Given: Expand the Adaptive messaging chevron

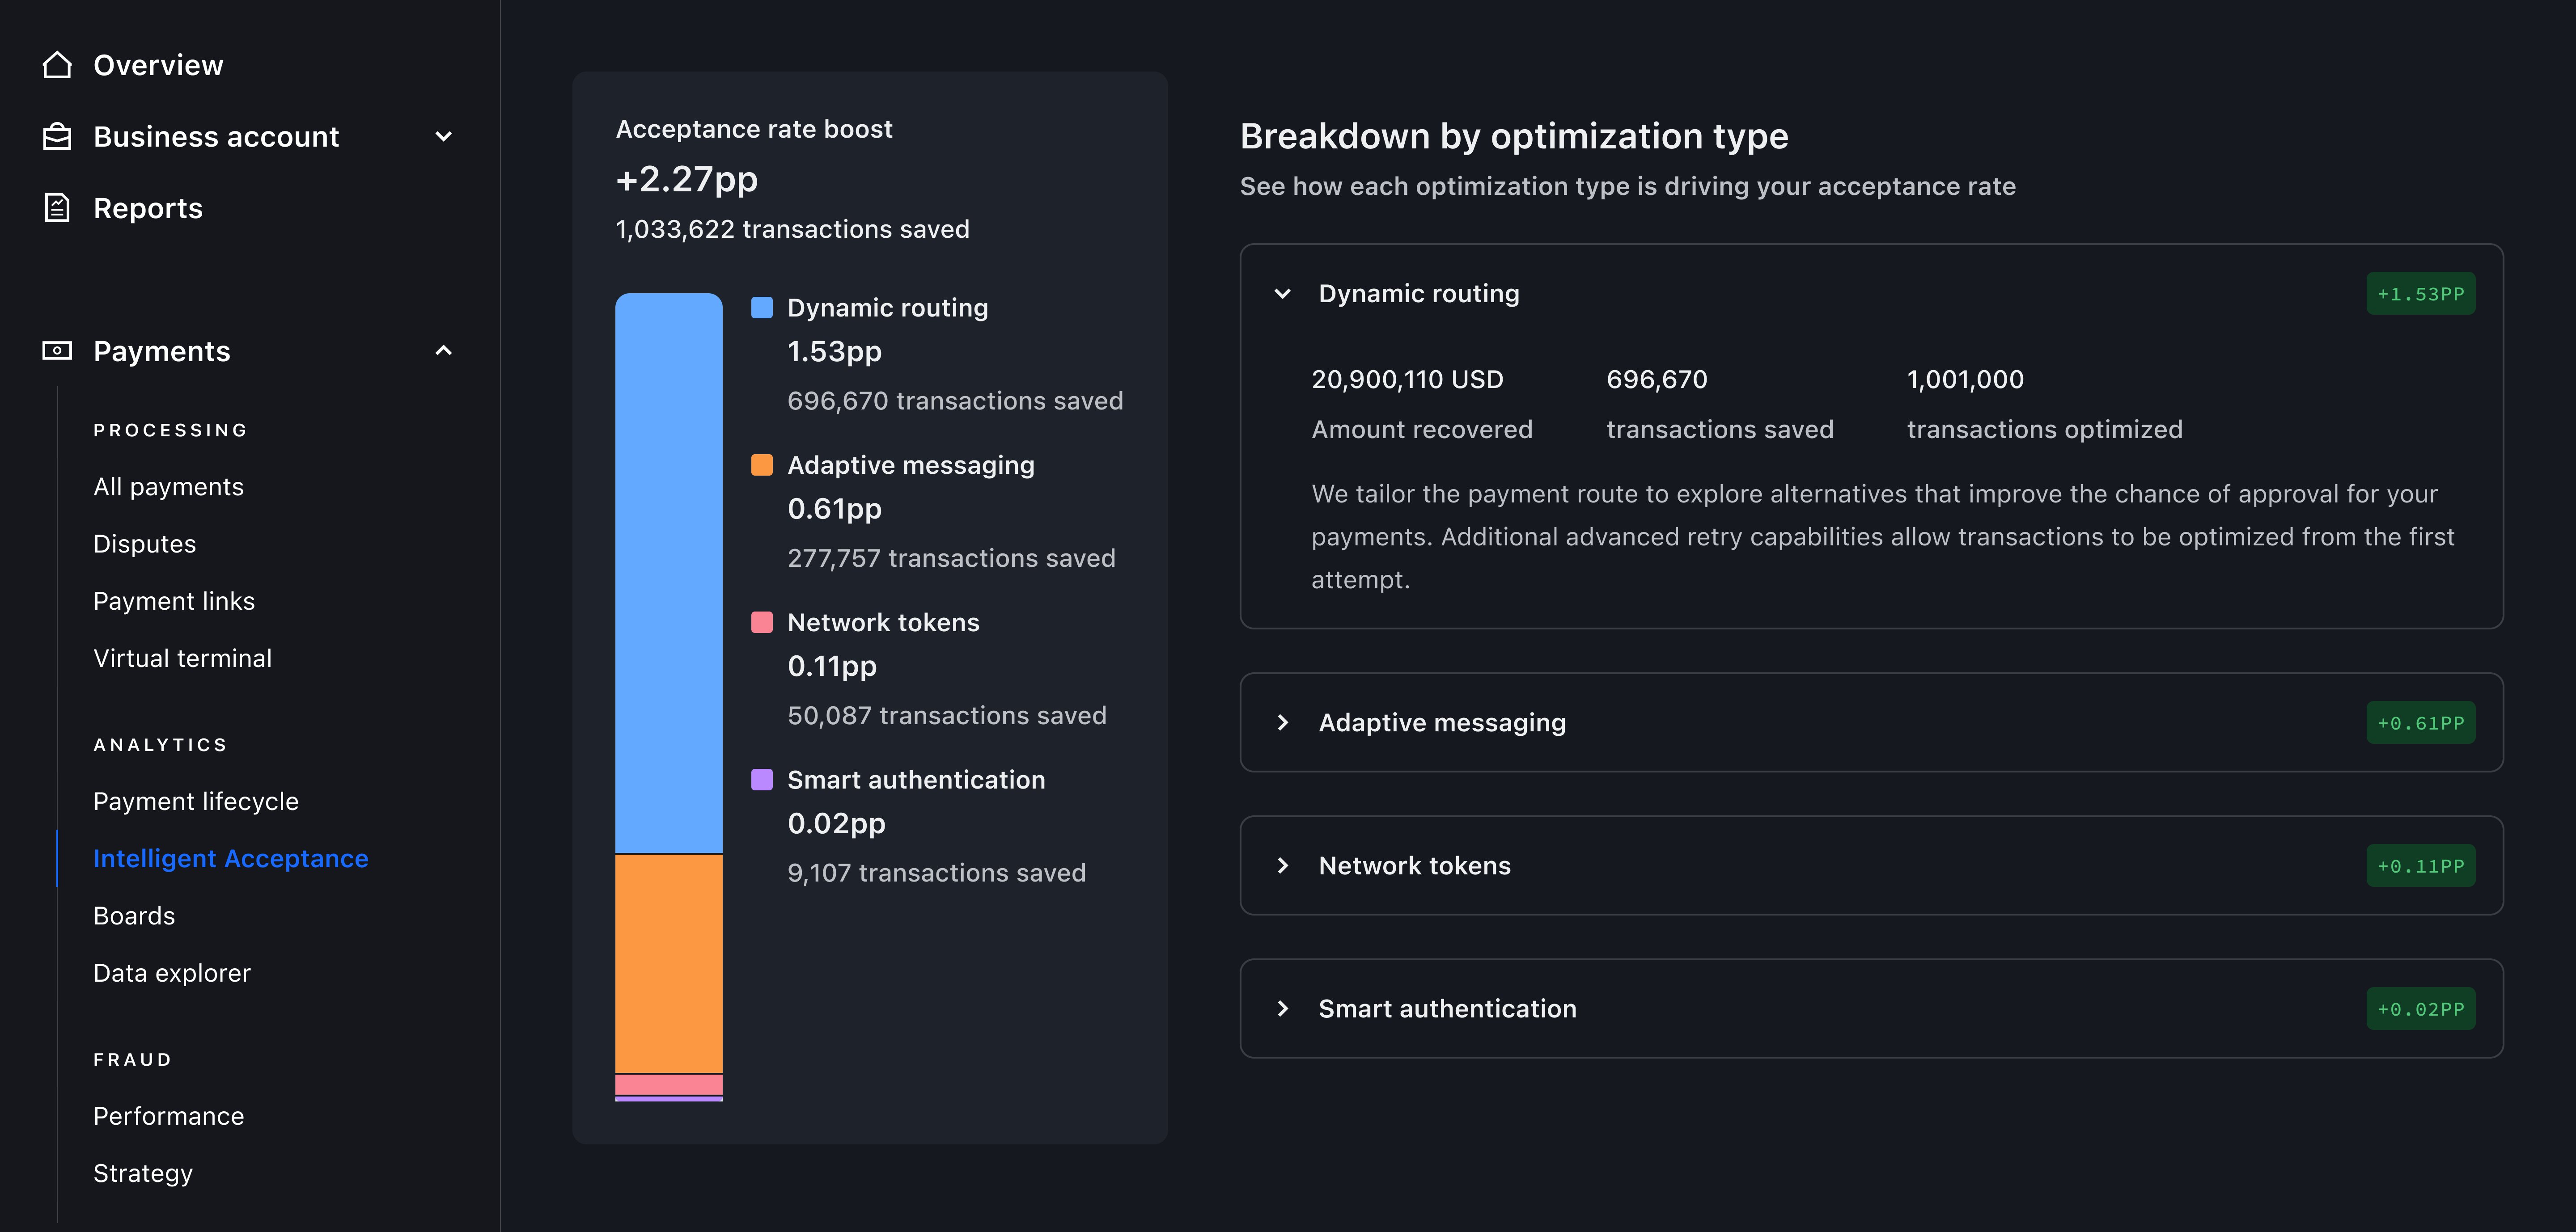Looking at the screenshot, I should click(1283, 722).
